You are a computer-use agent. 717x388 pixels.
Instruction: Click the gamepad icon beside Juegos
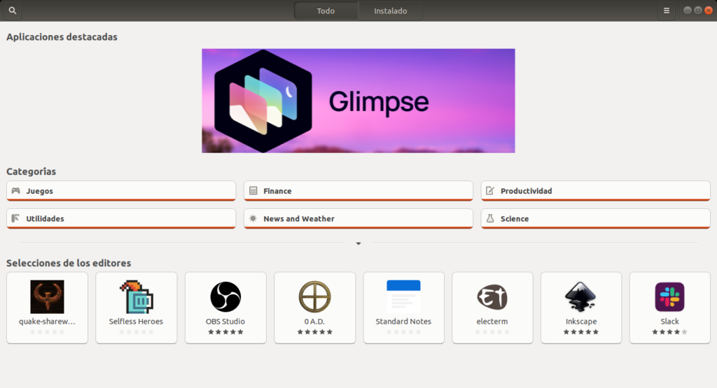point(15,191)
